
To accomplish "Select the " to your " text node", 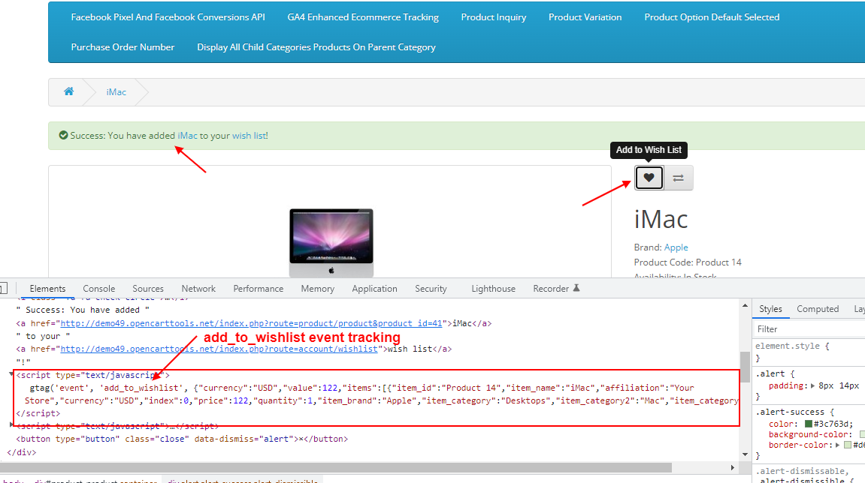I will [x=43, y=336].
